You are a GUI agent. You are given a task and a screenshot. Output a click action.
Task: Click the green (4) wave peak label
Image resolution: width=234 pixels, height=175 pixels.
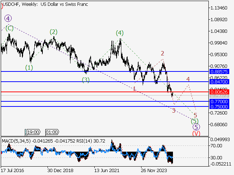[x=120, y=33]
